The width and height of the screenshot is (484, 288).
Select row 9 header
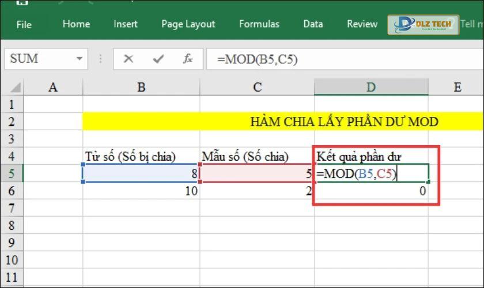coord(12,242)
